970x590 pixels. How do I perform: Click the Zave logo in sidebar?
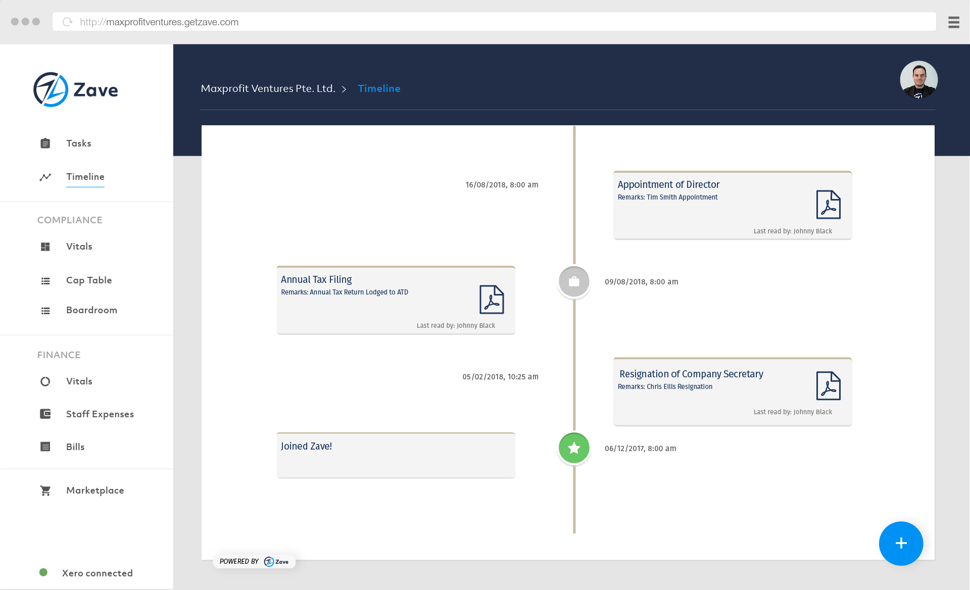[76, 89]
